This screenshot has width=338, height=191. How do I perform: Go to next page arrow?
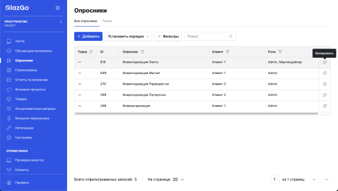[x=326, y=179]
